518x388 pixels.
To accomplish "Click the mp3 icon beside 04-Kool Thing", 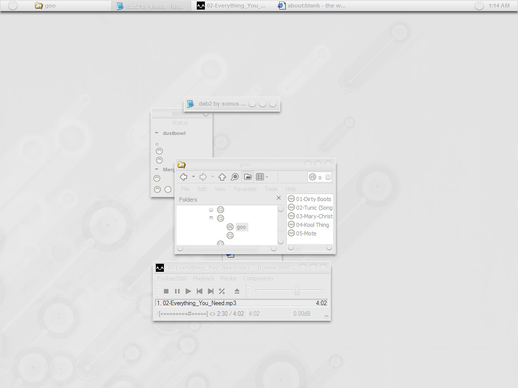I will 291,224.
